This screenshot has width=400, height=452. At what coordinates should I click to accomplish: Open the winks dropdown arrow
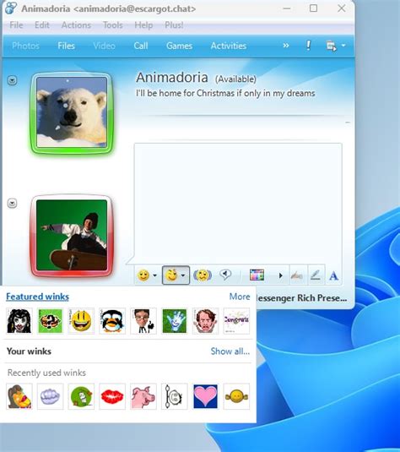coord(183,275)
